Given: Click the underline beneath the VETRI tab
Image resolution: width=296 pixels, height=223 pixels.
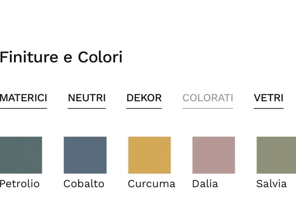Looking at the screenshot, I should (268, 108).
